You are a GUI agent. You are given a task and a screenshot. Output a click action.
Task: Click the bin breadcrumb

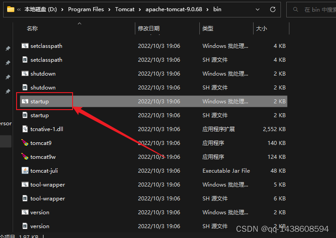[217, 9]
